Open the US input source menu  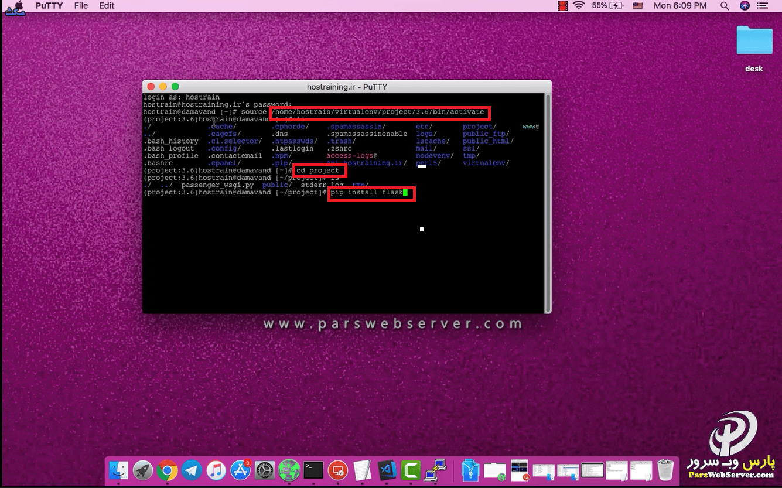637,6
